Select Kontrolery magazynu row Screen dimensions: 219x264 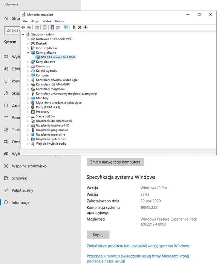pos(50,89)
